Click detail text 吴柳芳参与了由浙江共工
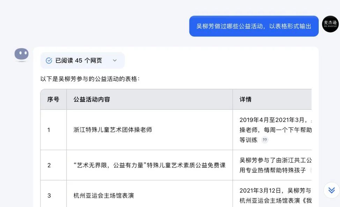 coord(275,165)
